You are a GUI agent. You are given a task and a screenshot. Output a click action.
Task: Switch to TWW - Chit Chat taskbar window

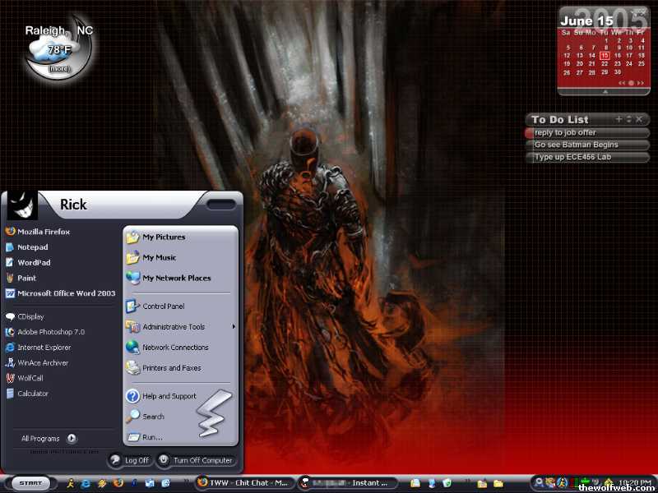pyautogui.click(x=243, y=483)
